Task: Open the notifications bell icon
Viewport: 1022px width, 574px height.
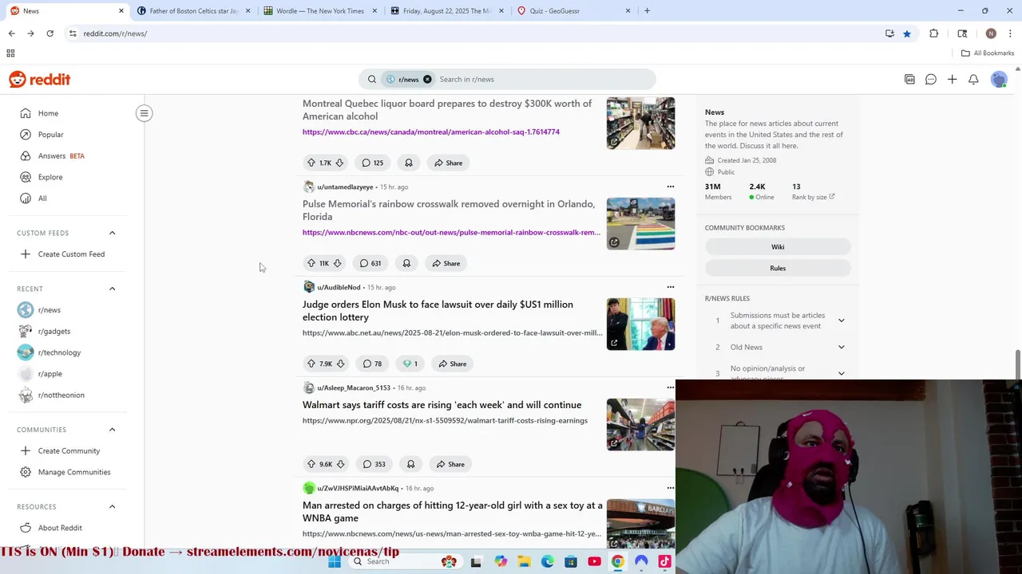Action: [973, 80]
